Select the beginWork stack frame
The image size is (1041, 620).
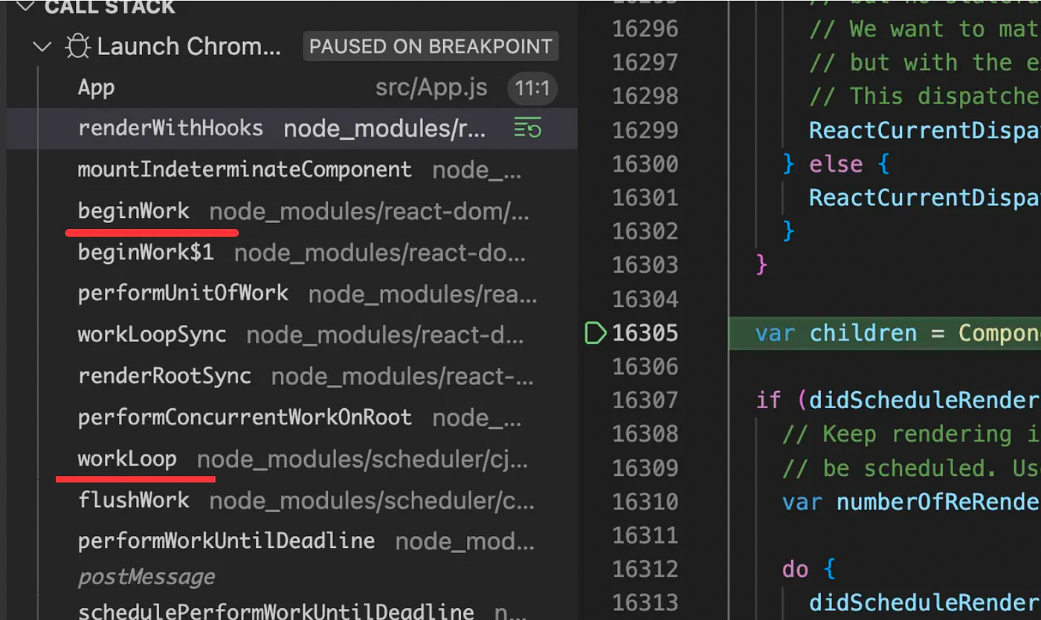point(291,212)
